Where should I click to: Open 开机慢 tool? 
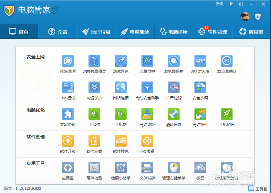point(120,114)
